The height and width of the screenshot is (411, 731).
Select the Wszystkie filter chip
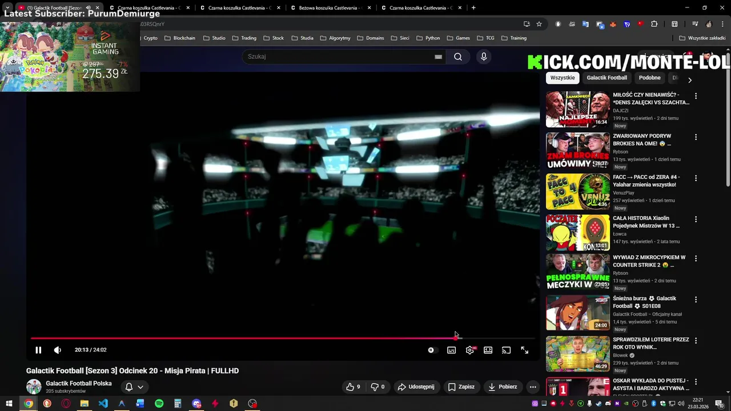563,78
